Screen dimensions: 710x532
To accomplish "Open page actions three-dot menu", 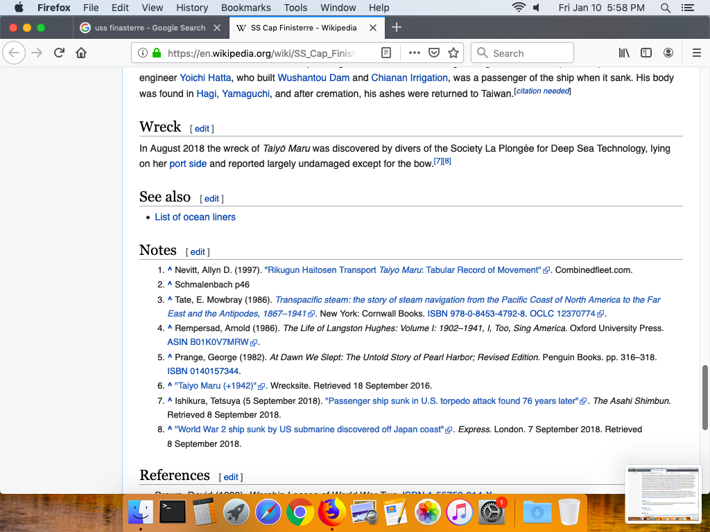I will (x=415, y=53).
